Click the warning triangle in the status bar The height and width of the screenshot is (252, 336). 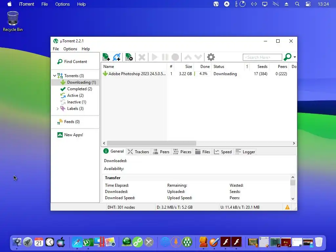click(x=287, y=207)
